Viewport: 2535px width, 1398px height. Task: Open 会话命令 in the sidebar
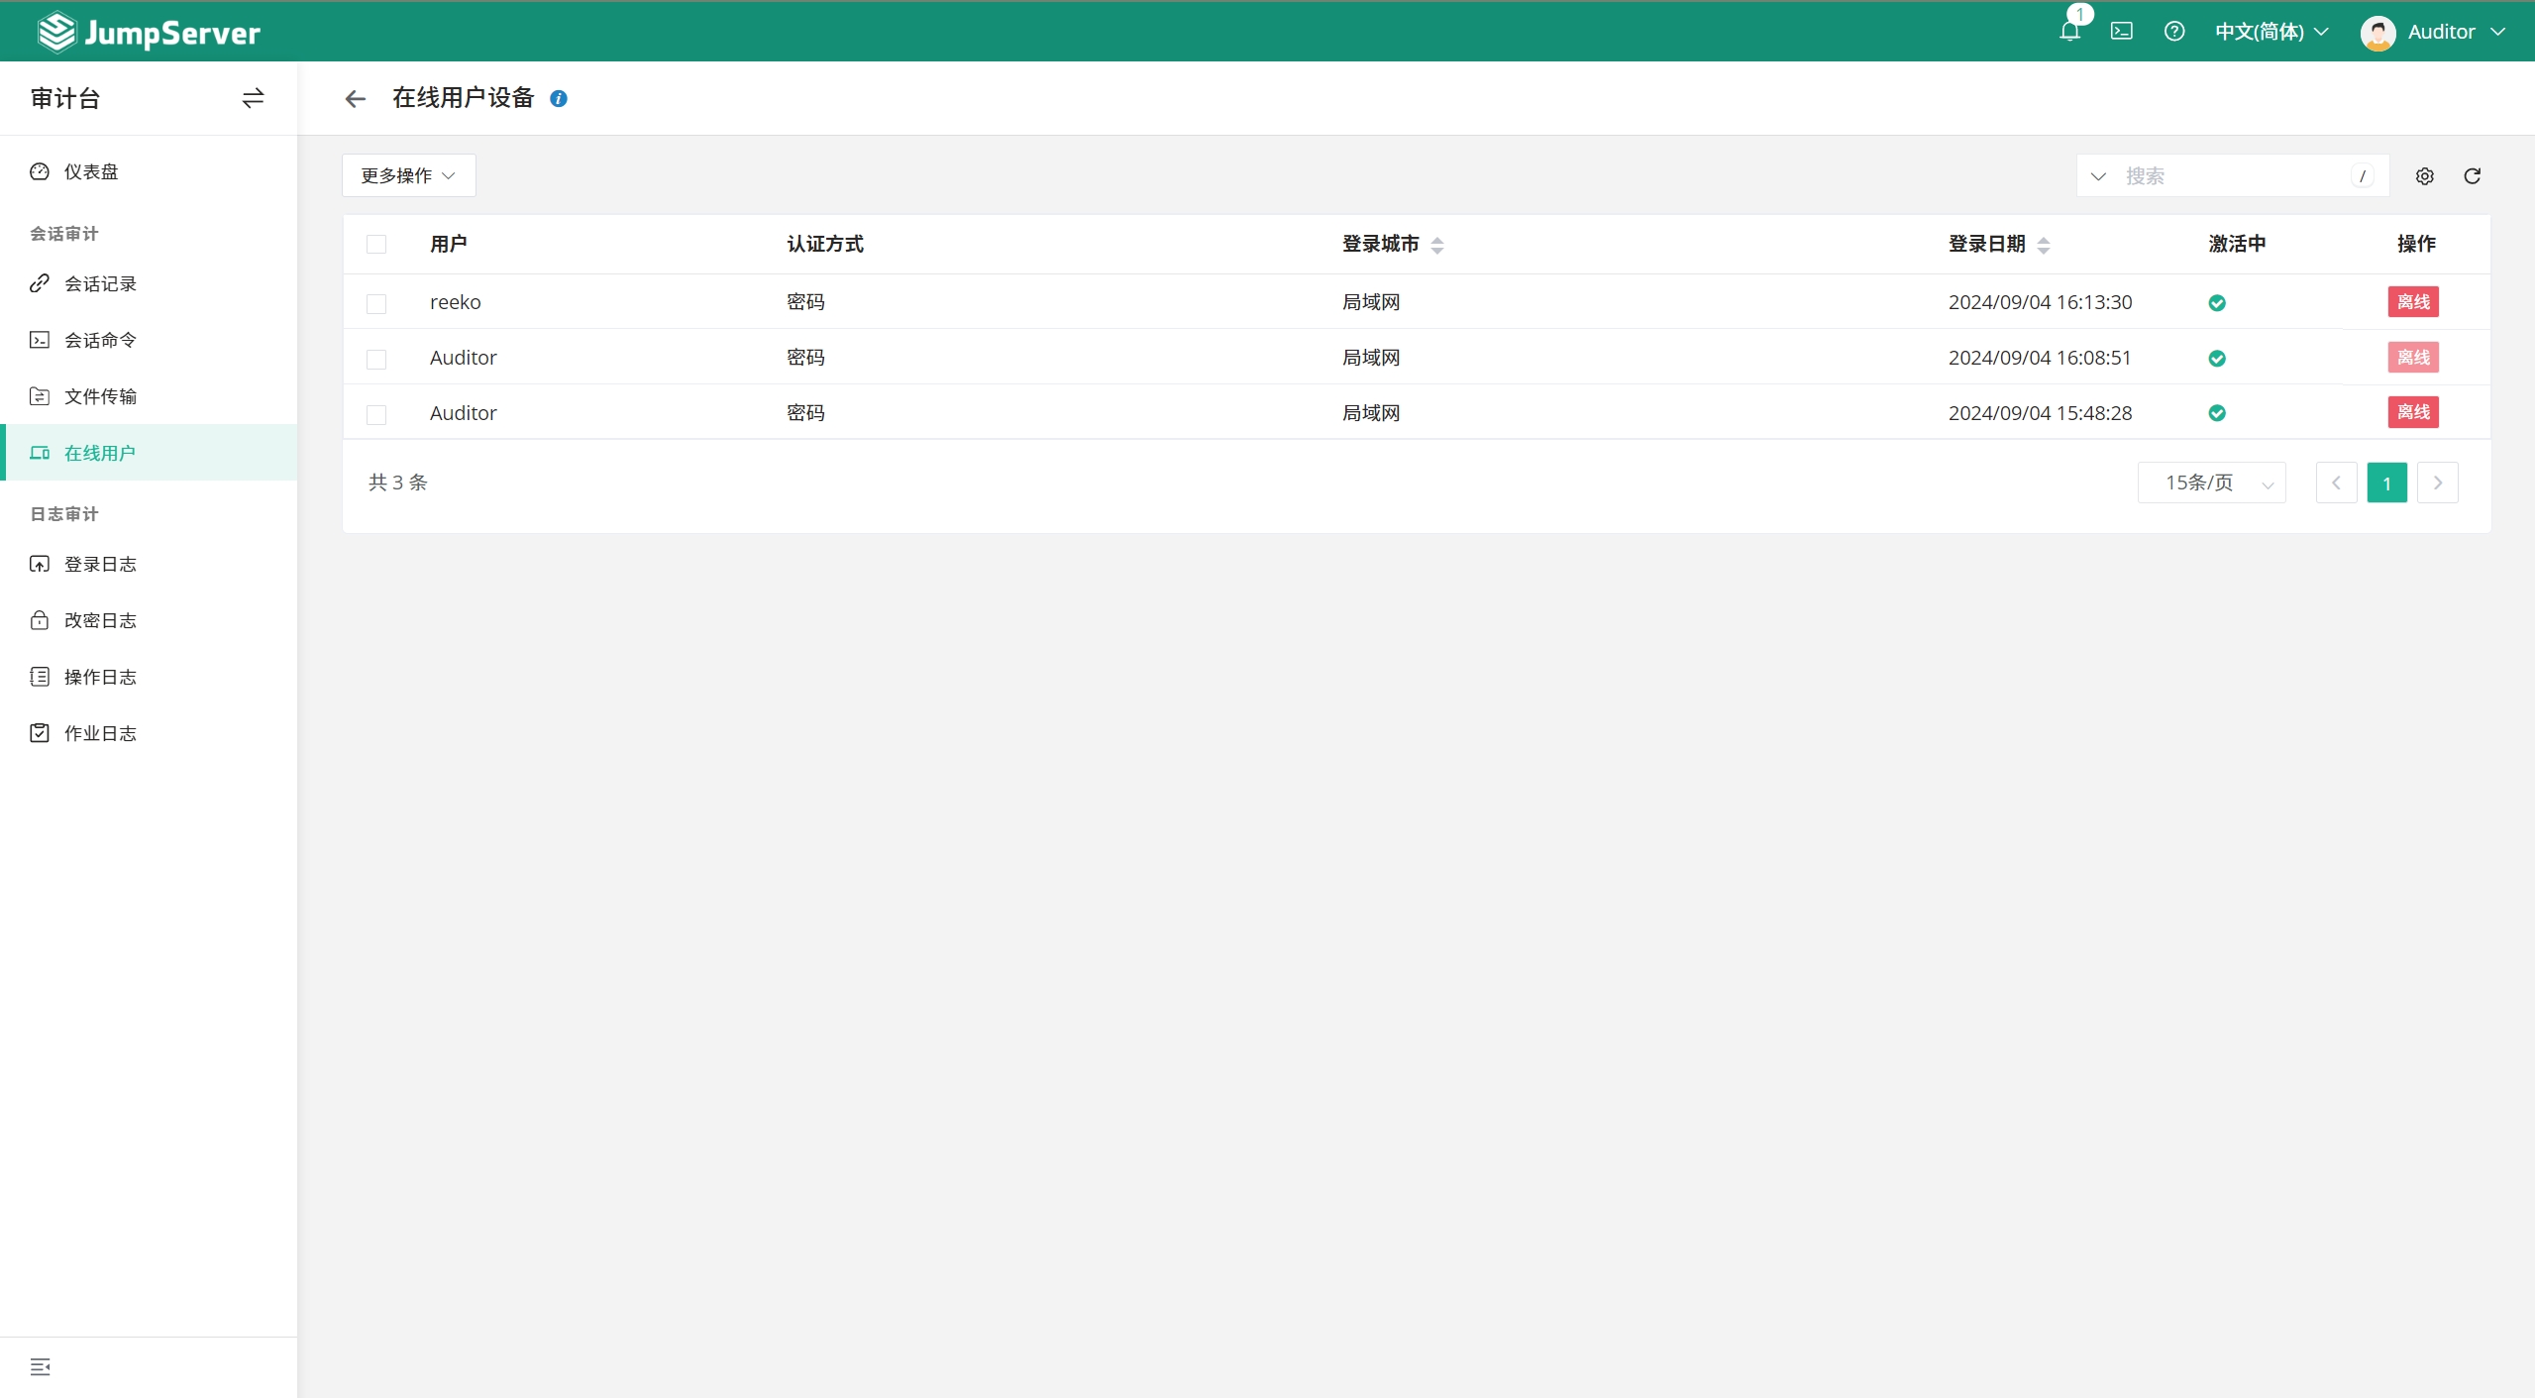[149, 340]
